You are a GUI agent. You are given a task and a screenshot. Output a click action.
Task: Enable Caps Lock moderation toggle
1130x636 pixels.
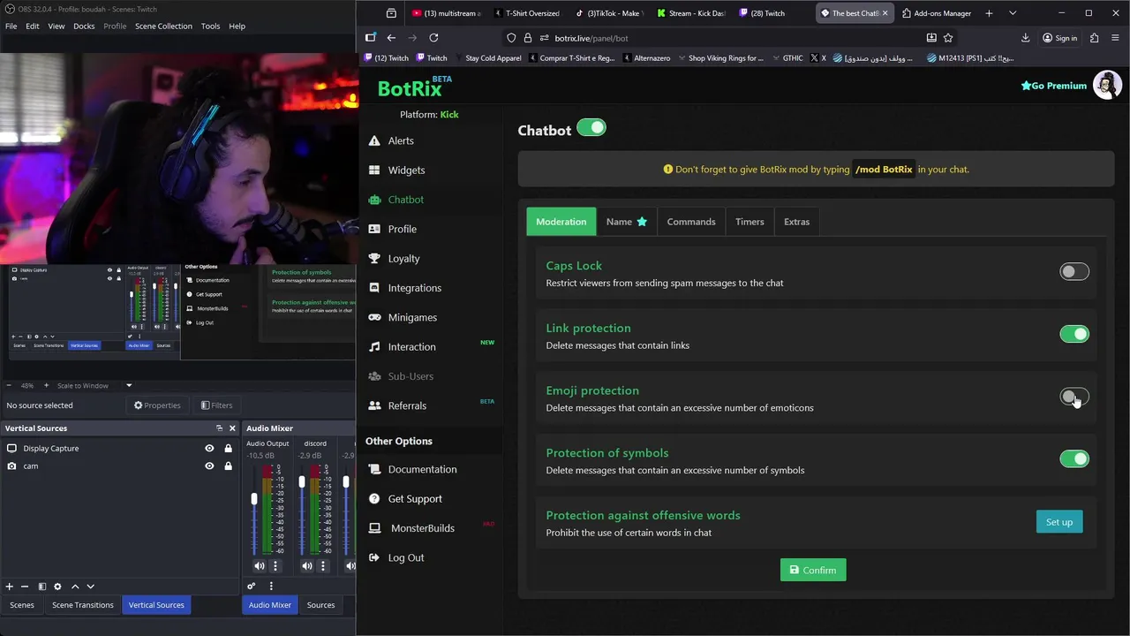point(1074,272)
